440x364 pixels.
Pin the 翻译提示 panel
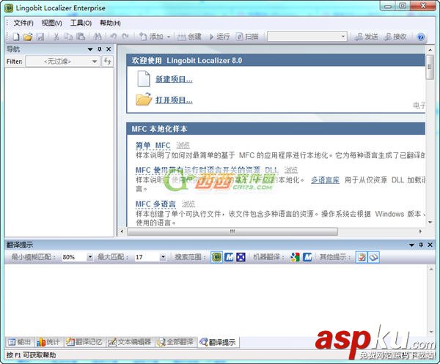click(x=421, y=245)
